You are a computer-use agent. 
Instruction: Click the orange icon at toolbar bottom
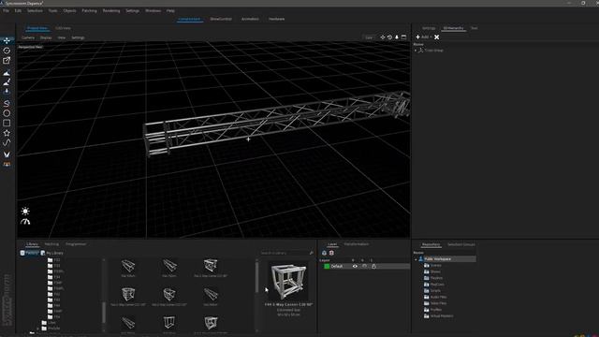point(7,165)
